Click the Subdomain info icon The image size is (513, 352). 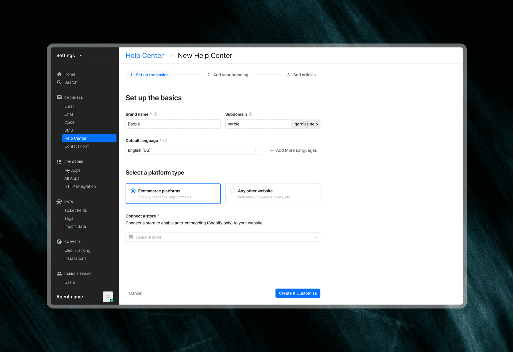point(250,114)
